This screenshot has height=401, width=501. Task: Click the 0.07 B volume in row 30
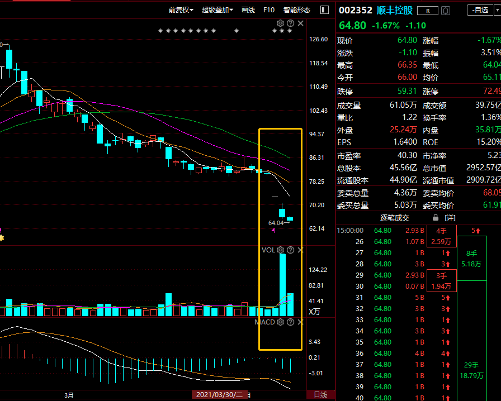[415, 287]
